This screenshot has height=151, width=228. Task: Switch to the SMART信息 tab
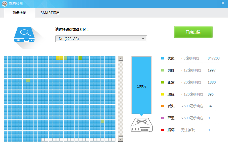[x=50, y=13]
